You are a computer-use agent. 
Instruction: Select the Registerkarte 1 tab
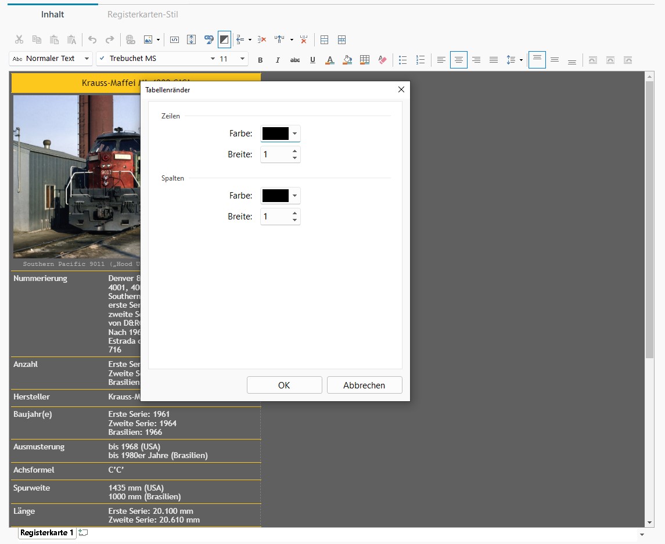tap(47, 532)
